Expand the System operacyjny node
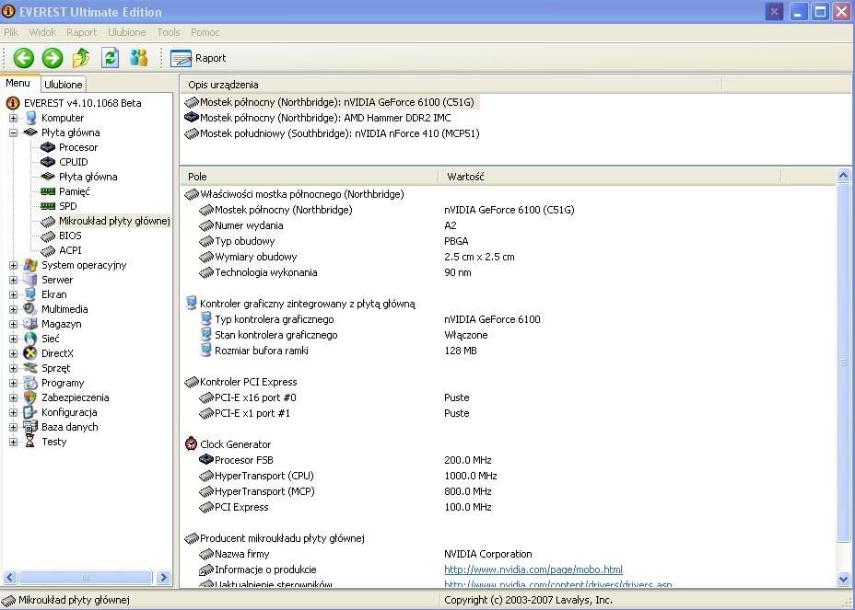Image resolution: width=855 pixels, height=610 pixels. tap(13, 265)
